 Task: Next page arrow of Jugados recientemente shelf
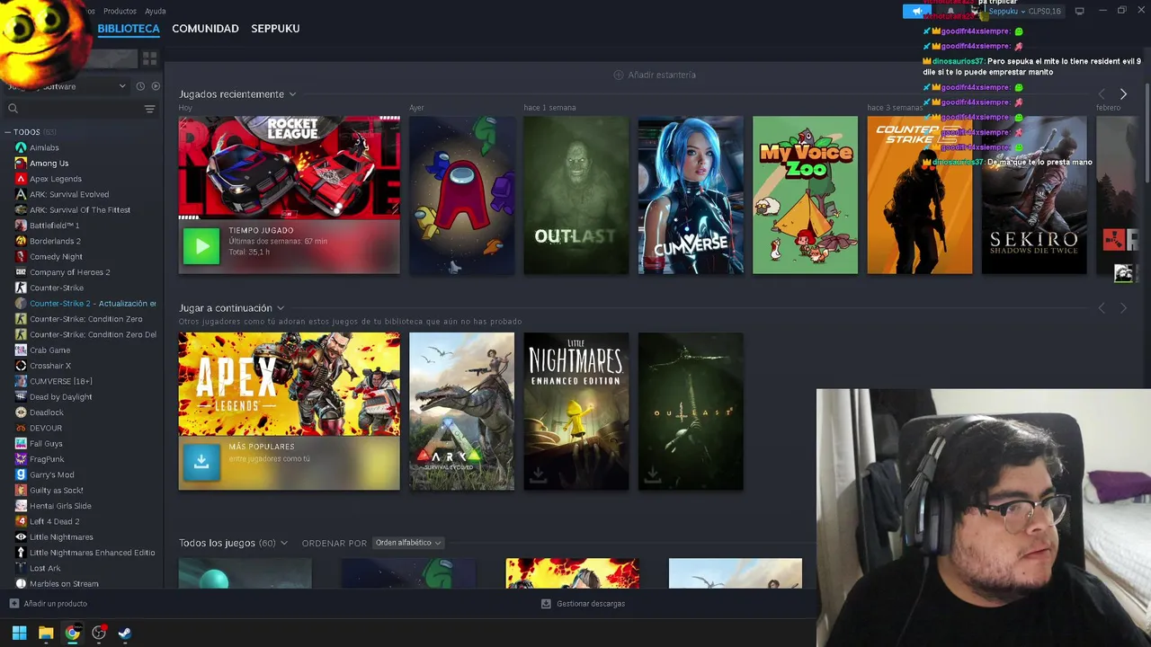[x=1123, y=93]
